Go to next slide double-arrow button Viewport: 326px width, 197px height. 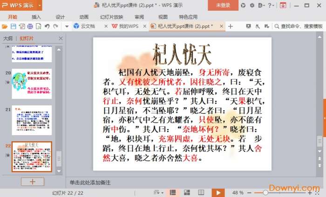click(x=319, y=166)
